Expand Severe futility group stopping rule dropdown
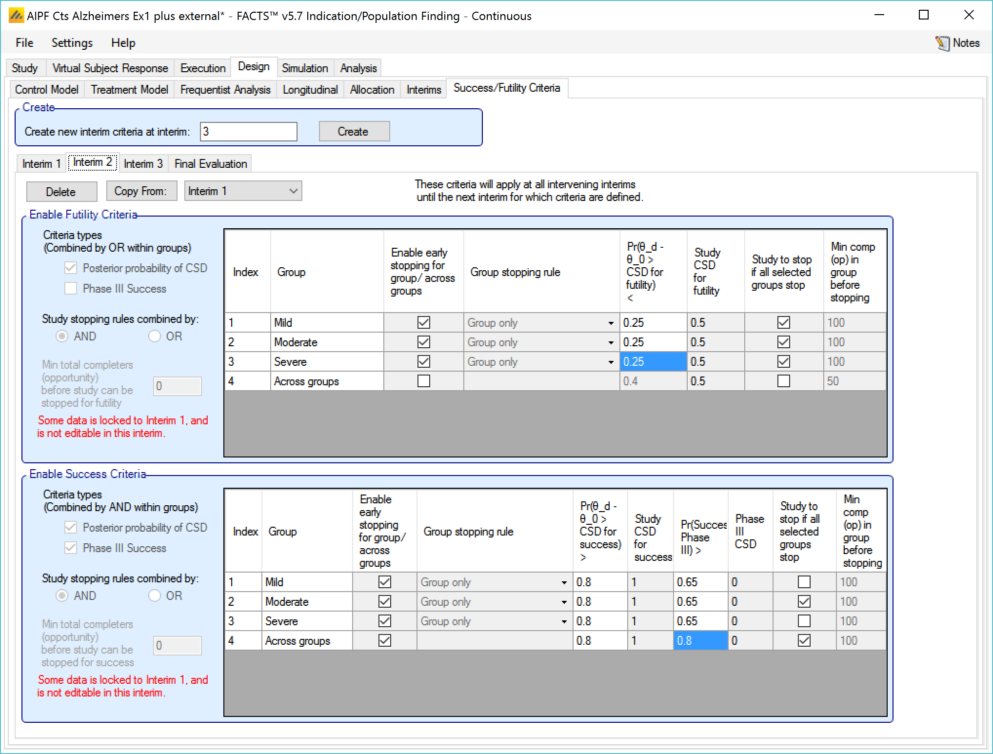Image resolution: width=993 pixels, height=754 pixels. point(611,362)
